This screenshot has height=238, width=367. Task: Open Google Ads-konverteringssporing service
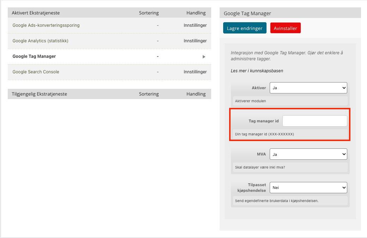tap(46, 25)
